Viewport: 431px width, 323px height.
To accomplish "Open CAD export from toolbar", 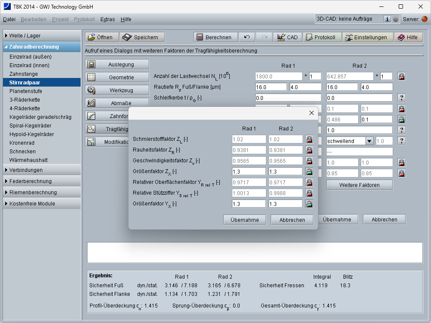I will (287, 37).
